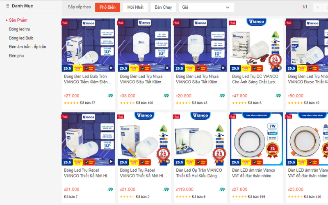
Task: Select Sản Phẩm category
Action: click(x=18, y=20)
